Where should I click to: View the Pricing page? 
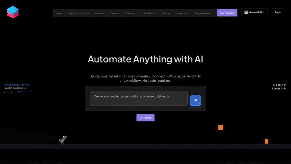tap(166, 13)
